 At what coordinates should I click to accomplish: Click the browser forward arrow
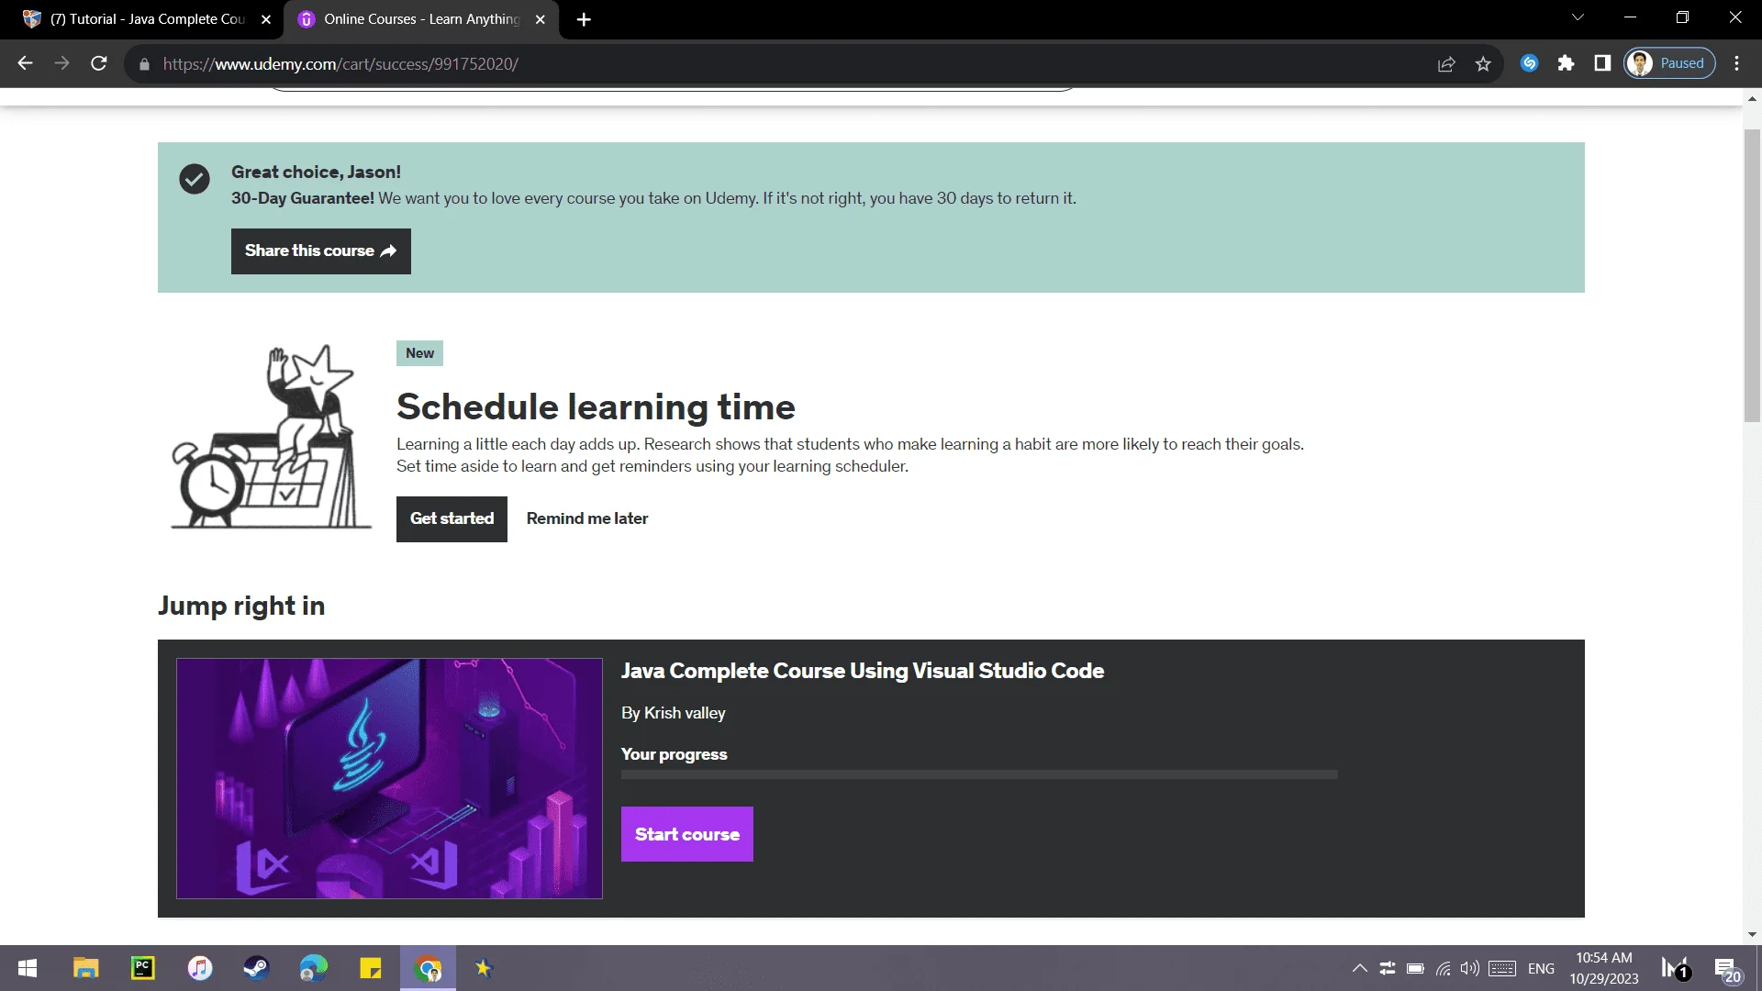[x=61, y=63]
